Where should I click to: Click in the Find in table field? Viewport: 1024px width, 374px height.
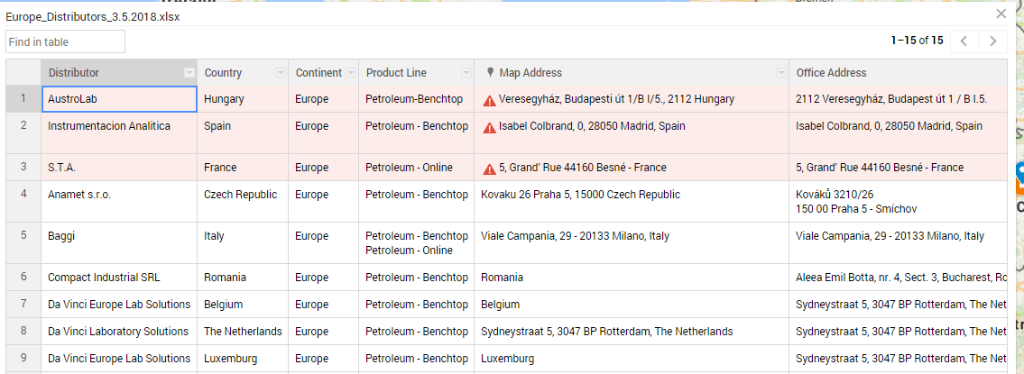coord(65,41)
